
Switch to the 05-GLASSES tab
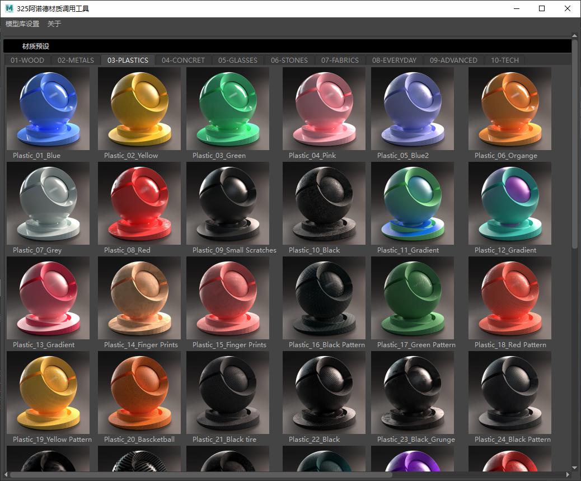click(237, 60)
